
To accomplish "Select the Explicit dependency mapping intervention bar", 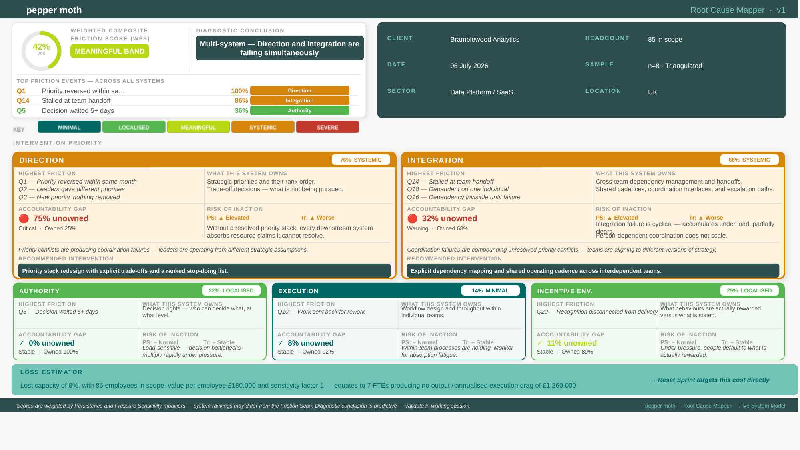I will click(593, 271).
